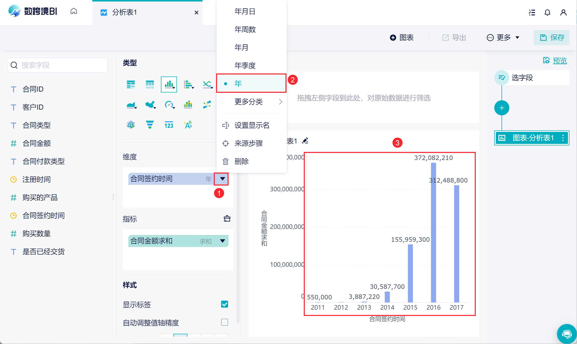Open the customer support chat bubble
The image size is (577, 344).
[x=566, y=334]
